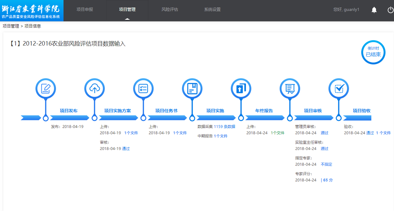Viewport: 394px width, 211px height.
Task: Click the 项目实施 timeline node marker
Action: pos(192,118)
